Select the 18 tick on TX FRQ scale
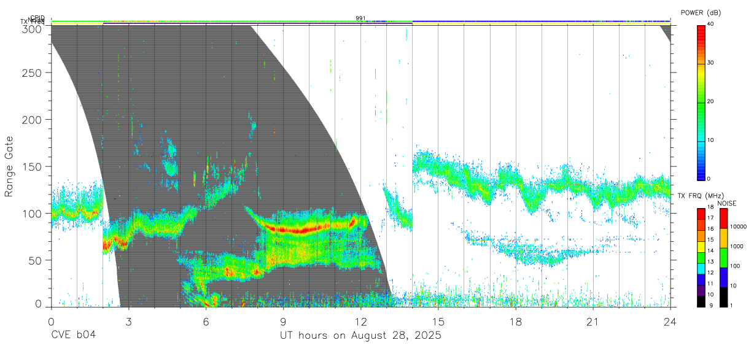 pyautogui.click(x=710, y=207)
